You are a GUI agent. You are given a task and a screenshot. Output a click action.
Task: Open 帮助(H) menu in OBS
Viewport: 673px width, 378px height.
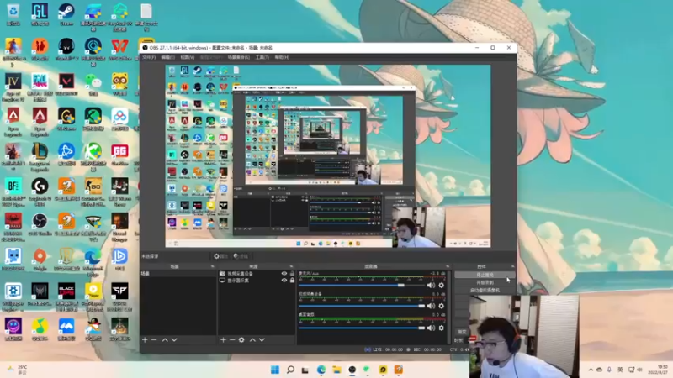click(282, 57)
